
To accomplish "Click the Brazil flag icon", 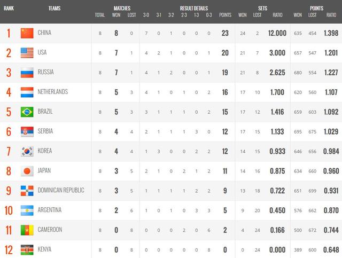I will (27, 112).
